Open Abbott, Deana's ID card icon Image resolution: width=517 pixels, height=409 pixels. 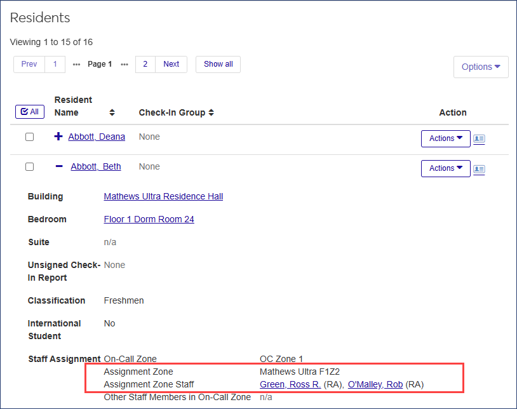[x=479, y=138]
